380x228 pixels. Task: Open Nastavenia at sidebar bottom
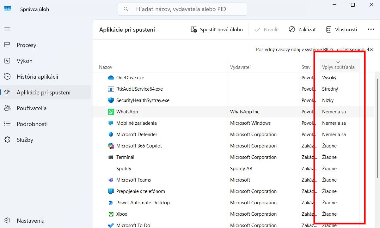(x=46, y=220)
